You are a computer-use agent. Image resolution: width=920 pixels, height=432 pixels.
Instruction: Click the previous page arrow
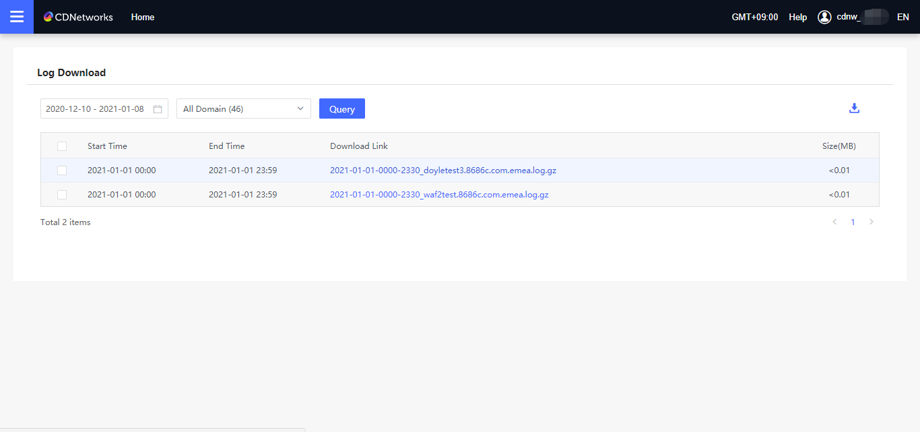834,221
